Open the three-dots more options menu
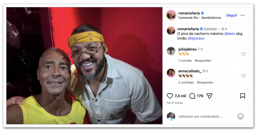257x131 pixels. coord(243,15)
